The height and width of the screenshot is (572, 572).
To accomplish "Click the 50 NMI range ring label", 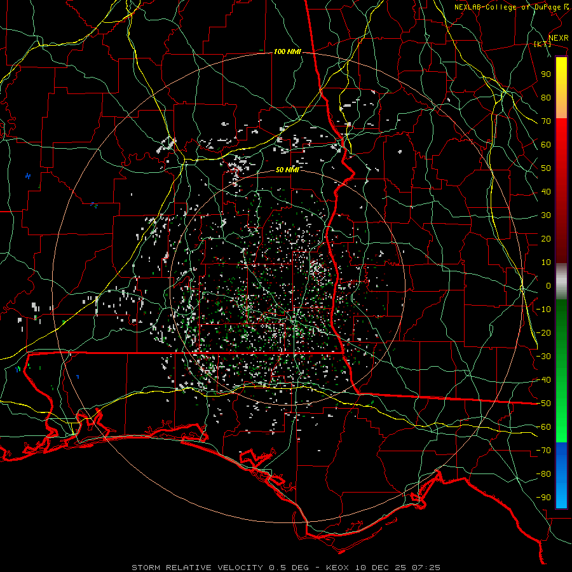I will (x=287, y=170).
